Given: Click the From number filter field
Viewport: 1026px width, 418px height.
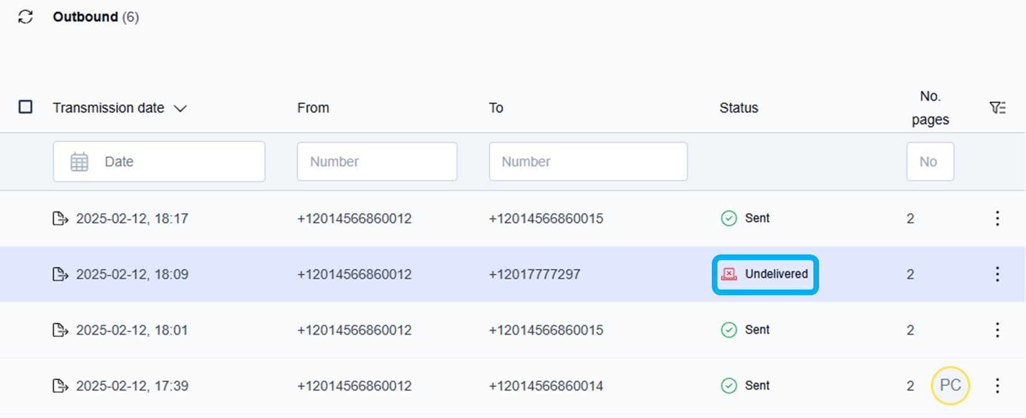Looking at the screenshot, I should tap(377, 162).
